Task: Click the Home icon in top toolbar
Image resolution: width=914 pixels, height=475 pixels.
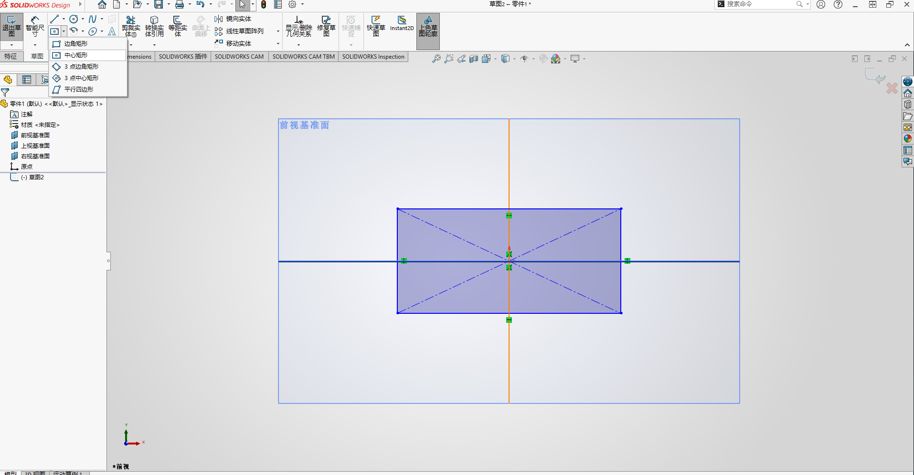Action: (102, 4)
